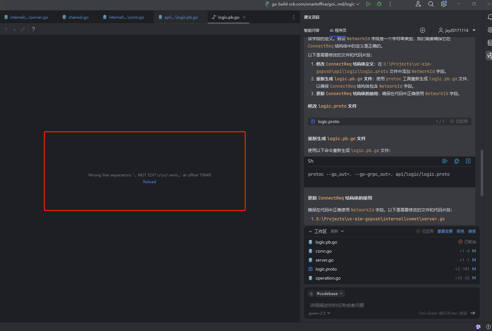Switch to internal\...\server.go tab

tap(26, 17)
